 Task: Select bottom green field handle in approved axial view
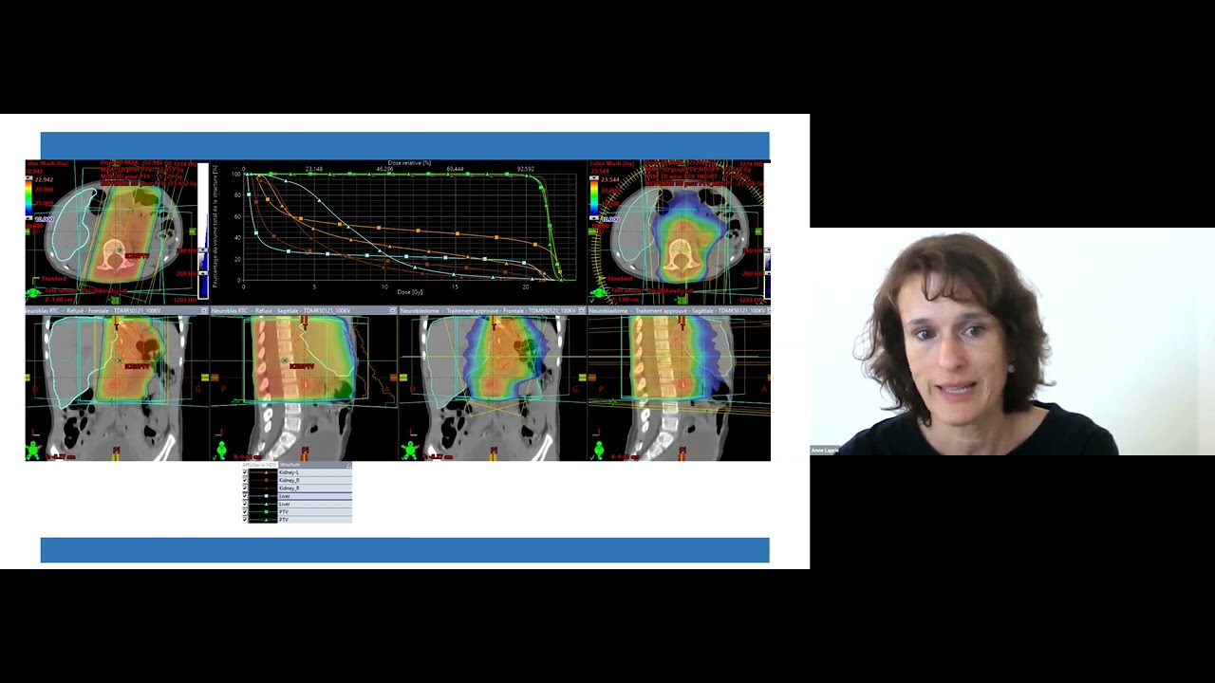pyautogui.click(x=682, y=300)
